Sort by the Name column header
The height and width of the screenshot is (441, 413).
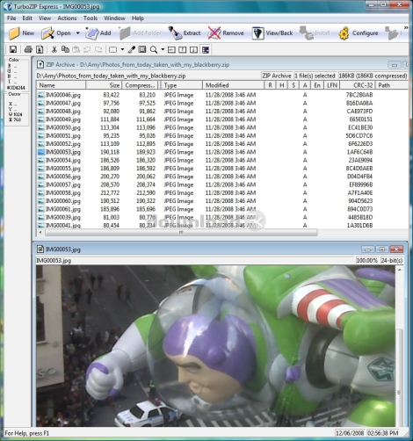click(x=61, y=85)
